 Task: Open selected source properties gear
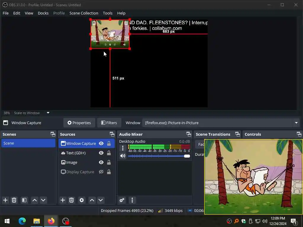pyautogui.click(x=82, y=200)
